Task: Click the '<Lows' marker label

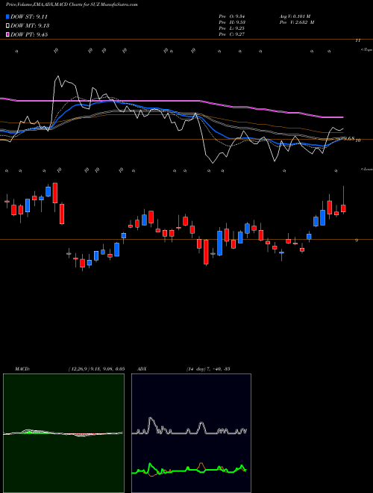Action: (367, 169)
